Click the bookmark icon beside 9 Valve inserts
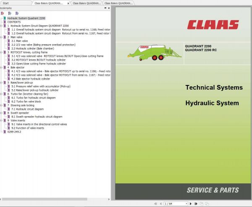 click(5, 121)
